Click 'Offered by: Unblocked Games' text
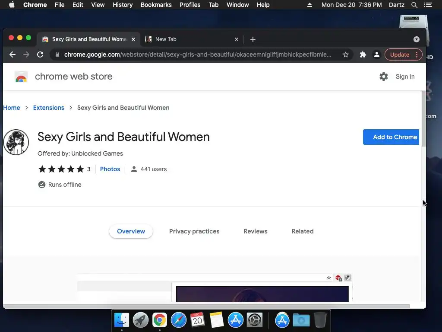 [x=80, y=153]
